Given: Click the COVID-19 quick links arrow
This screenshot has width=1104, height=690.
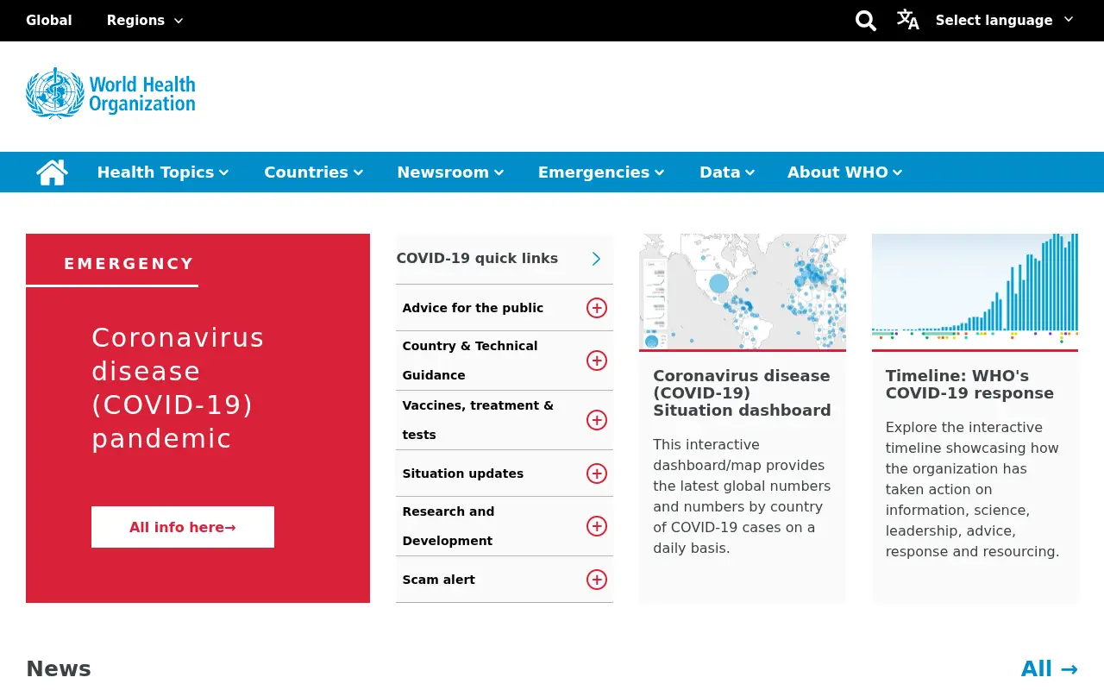Looking at the screenshot, I should [596, 259].
